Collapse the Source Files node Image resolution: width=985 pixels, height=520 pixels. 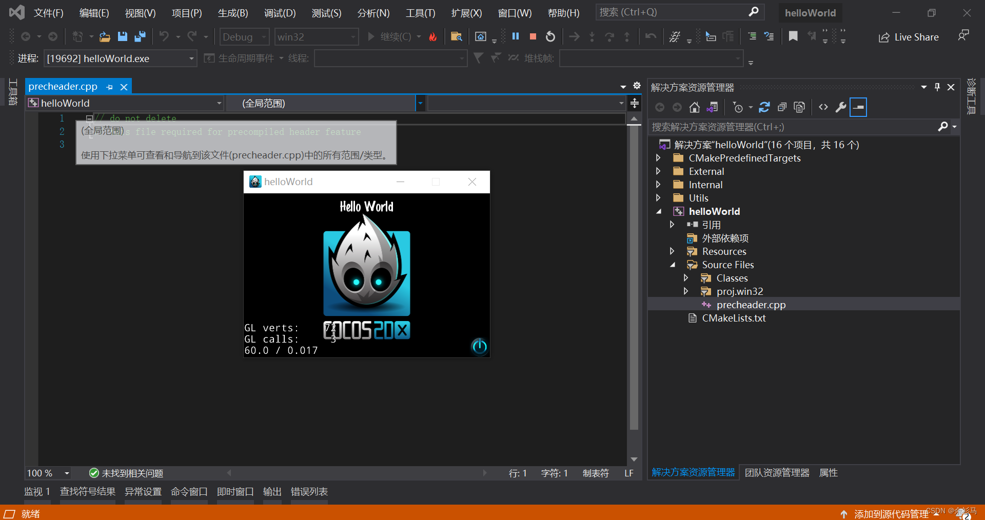click(x=672, y=265)
